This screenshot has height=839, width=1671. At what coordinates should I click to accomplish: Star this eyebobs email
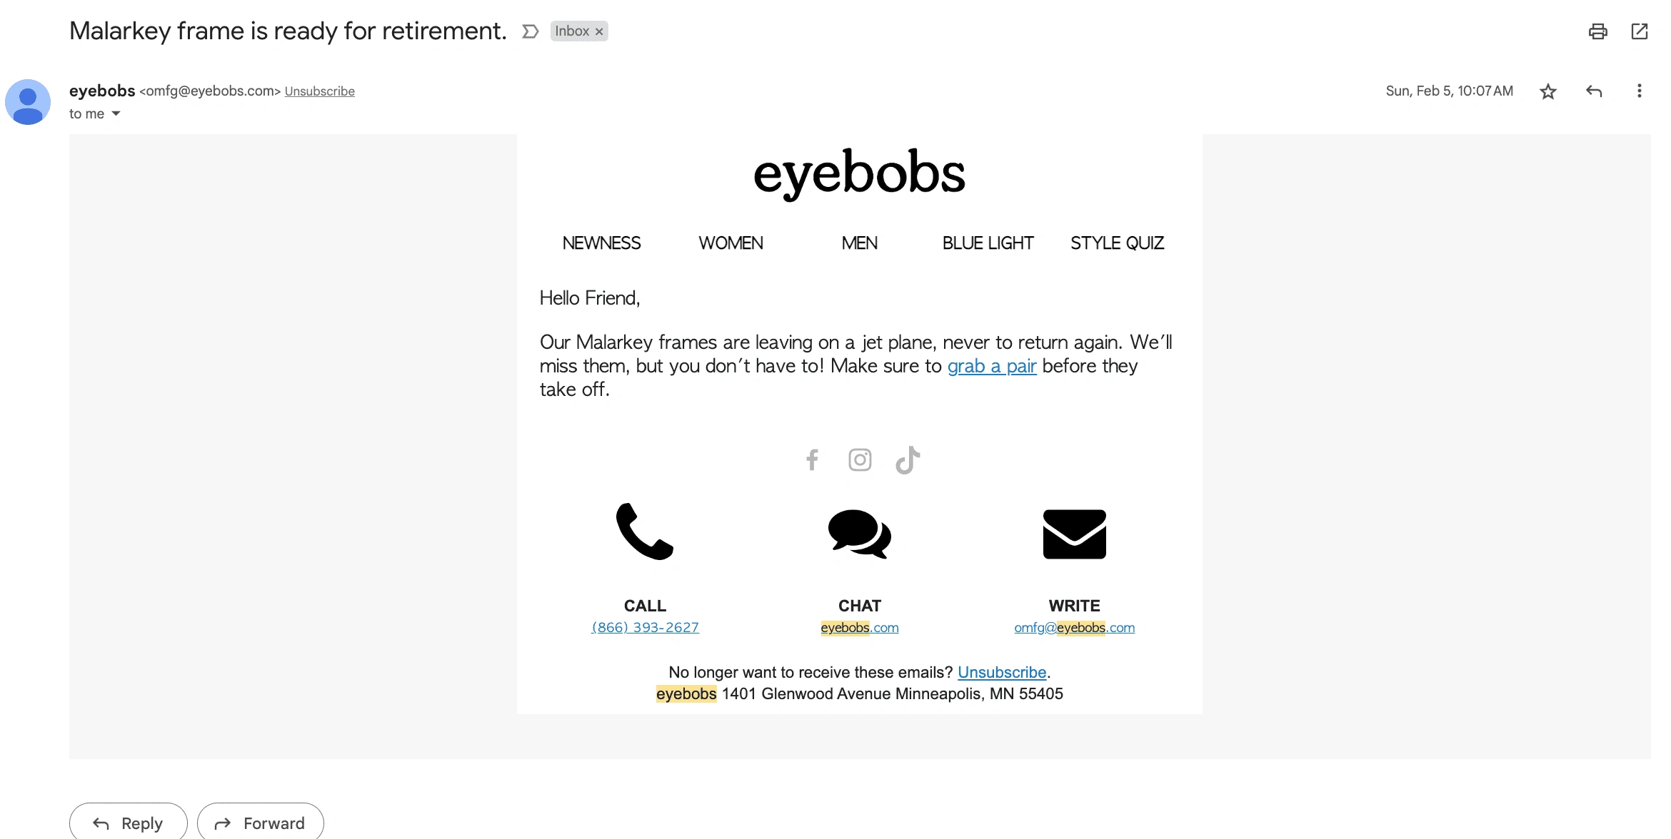point(1547,91)
